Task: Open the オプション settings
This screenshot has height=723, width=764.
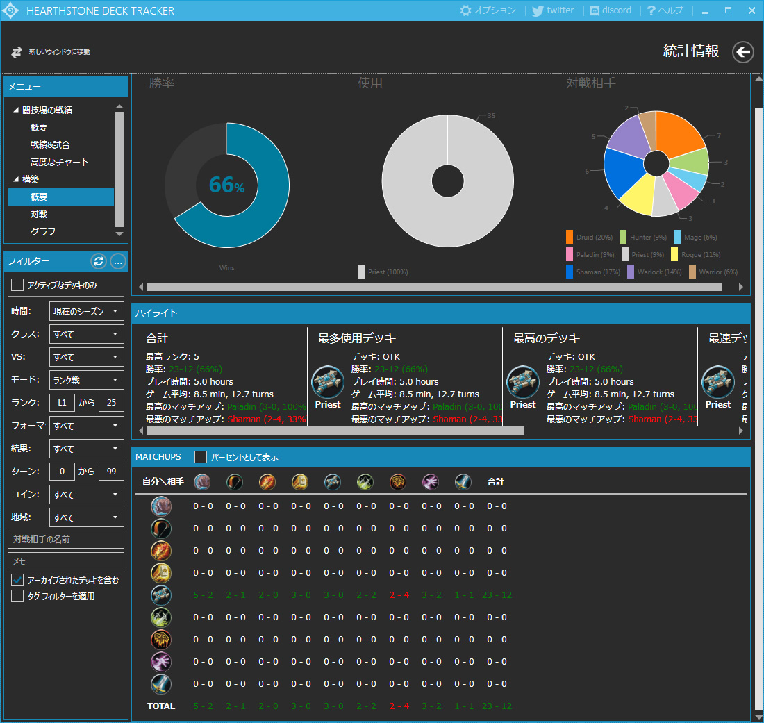Action: point(488,10)
